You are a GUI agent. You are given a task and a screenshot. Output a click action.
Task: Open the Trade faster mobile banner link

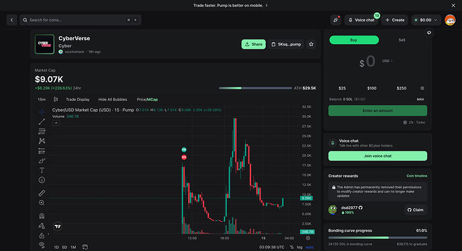click(230, 5)
